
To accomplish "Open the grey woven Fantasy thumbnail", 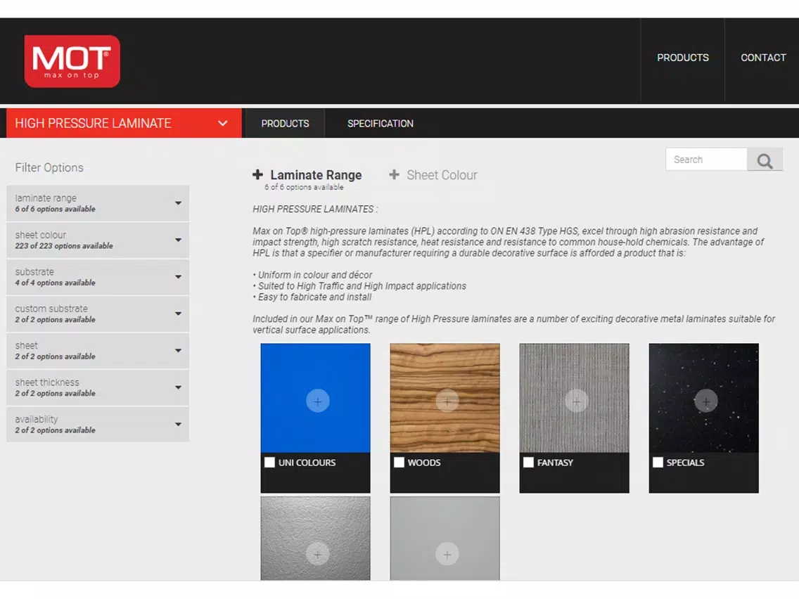I will 574,398.
